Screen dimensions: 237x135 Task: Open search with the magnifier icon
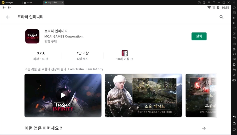tap(221, 17)
